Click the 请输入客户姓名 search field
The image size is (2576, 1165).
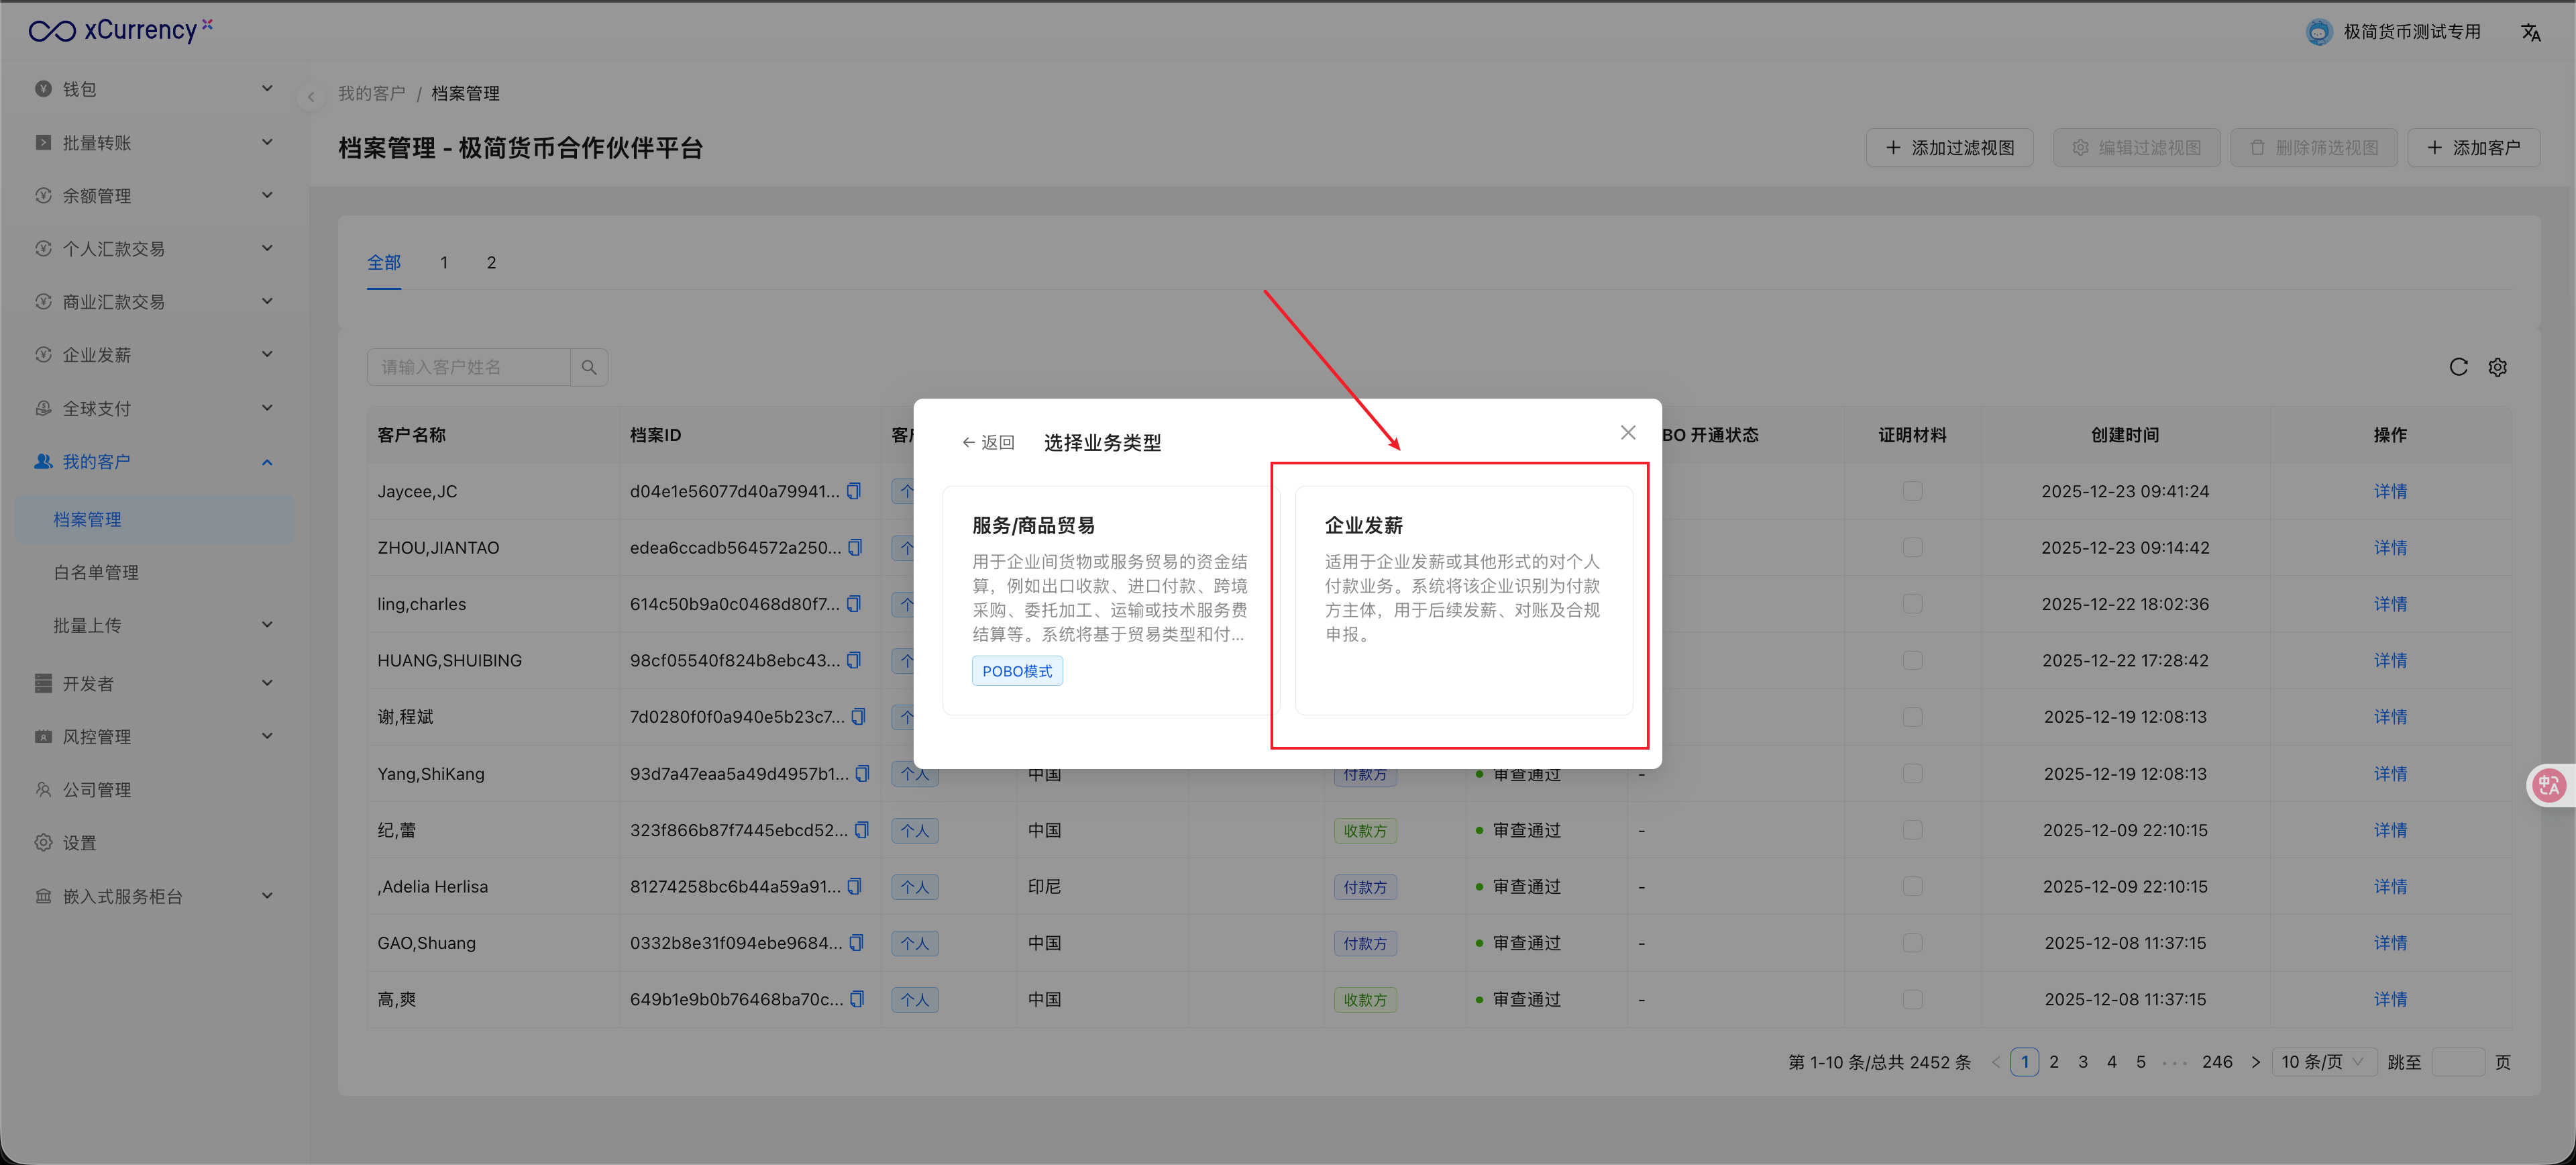click(468, 367)
